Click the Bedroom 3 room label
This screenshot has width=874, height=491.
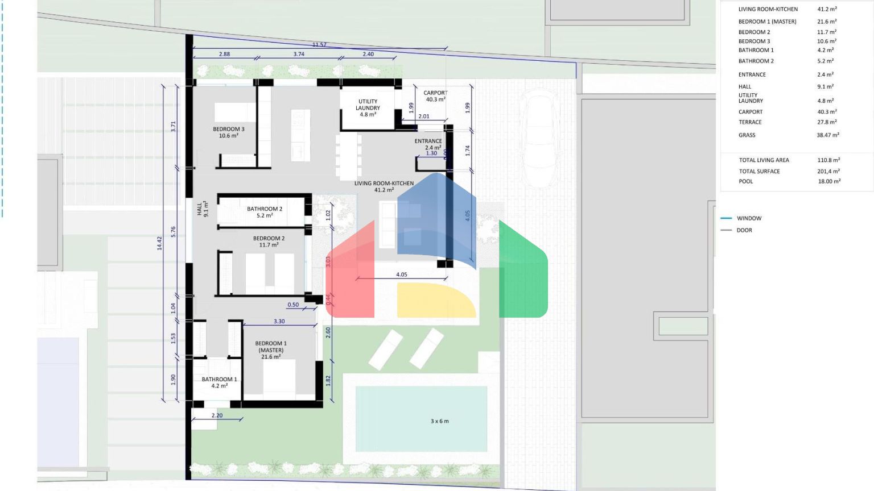coord(229,132)
